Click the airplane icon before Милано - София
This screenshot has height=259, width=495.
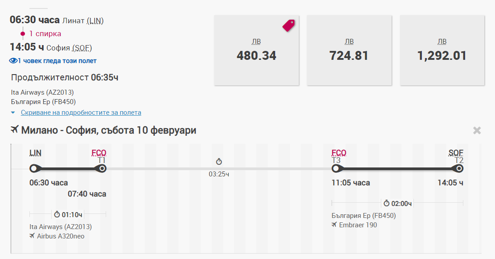(15, 130)
